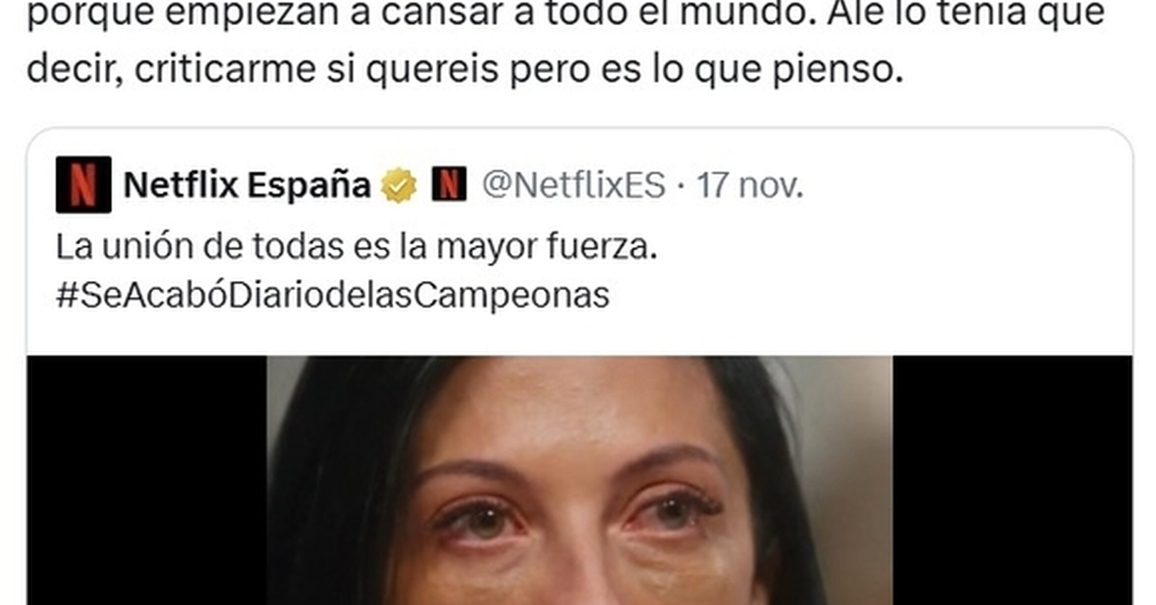Play the video showing the woman's face

click(x=579, y=480)
